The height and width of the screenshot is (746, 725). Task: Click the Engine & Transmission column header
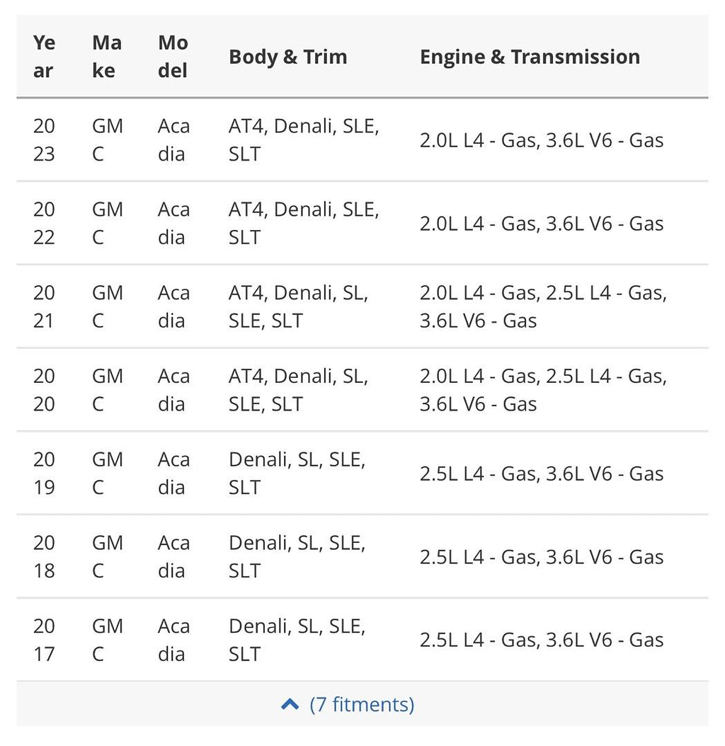(x=530, y=57)
